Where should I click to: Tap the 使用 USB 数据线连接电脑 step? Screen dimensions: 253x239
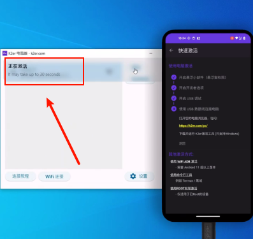199,109
